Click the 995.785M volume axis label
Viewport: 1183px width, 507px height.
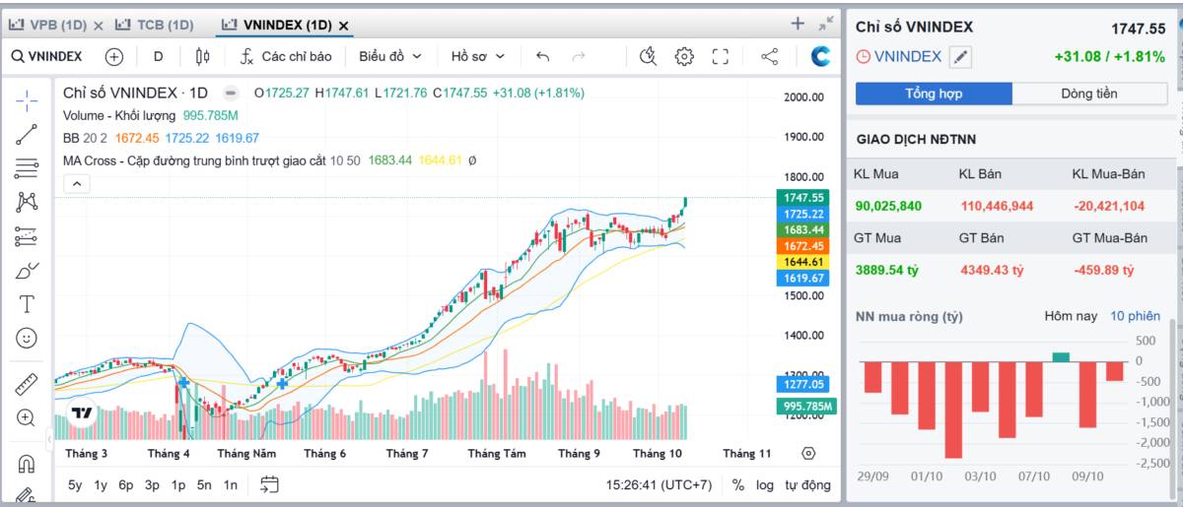click(x=808, y=406)
